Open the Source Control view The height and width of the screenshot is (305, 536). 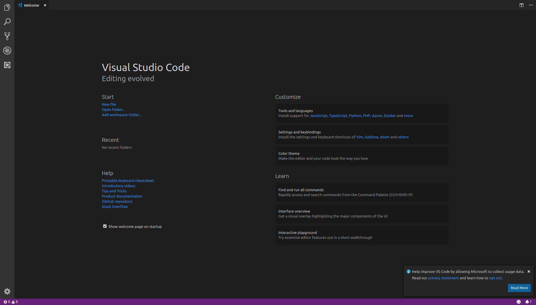click(7, 36)
